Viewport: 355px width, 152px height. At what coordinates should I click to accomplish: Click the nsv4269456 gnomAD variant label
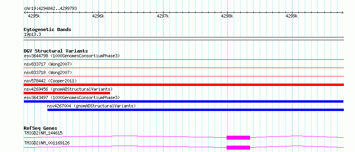coord(68,89)
